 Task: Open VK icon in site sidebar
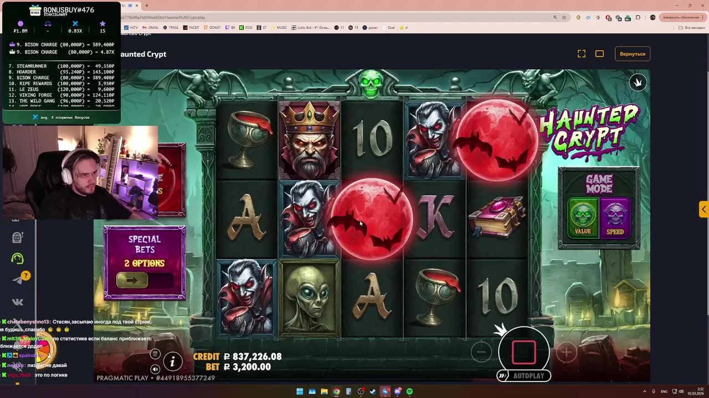tap(17, 302)
